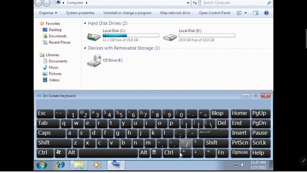Click the Tab key on On-Screen Keyboard
Viewport: 307px width, 173px height.
tap(48, 124)
